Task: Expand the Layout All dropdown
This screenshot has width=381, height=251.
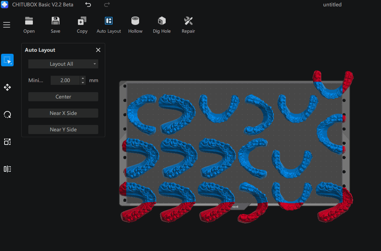Action: (x=63, y=64)
